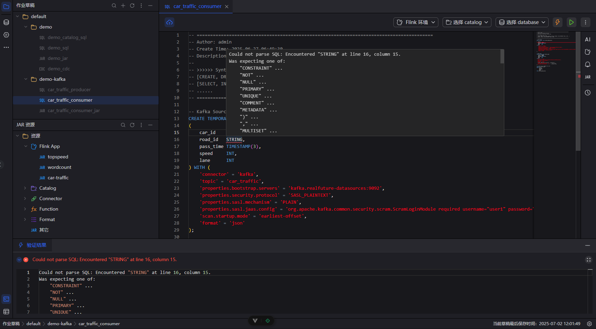Click the green Run job button
596x329 pixels.
[x=571, y=22]
